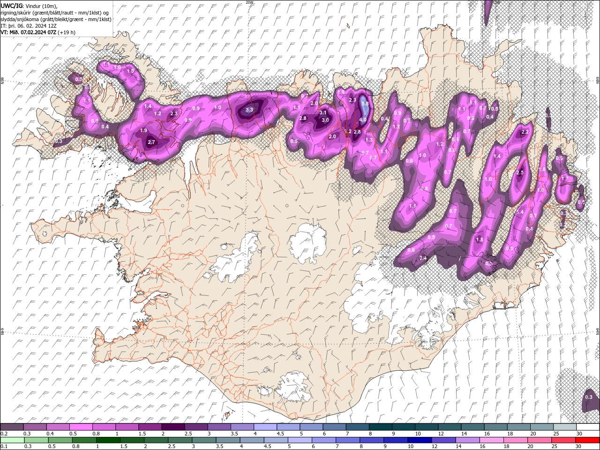
Task: Click the 4.0 value on the map
Action: [363, 120]
